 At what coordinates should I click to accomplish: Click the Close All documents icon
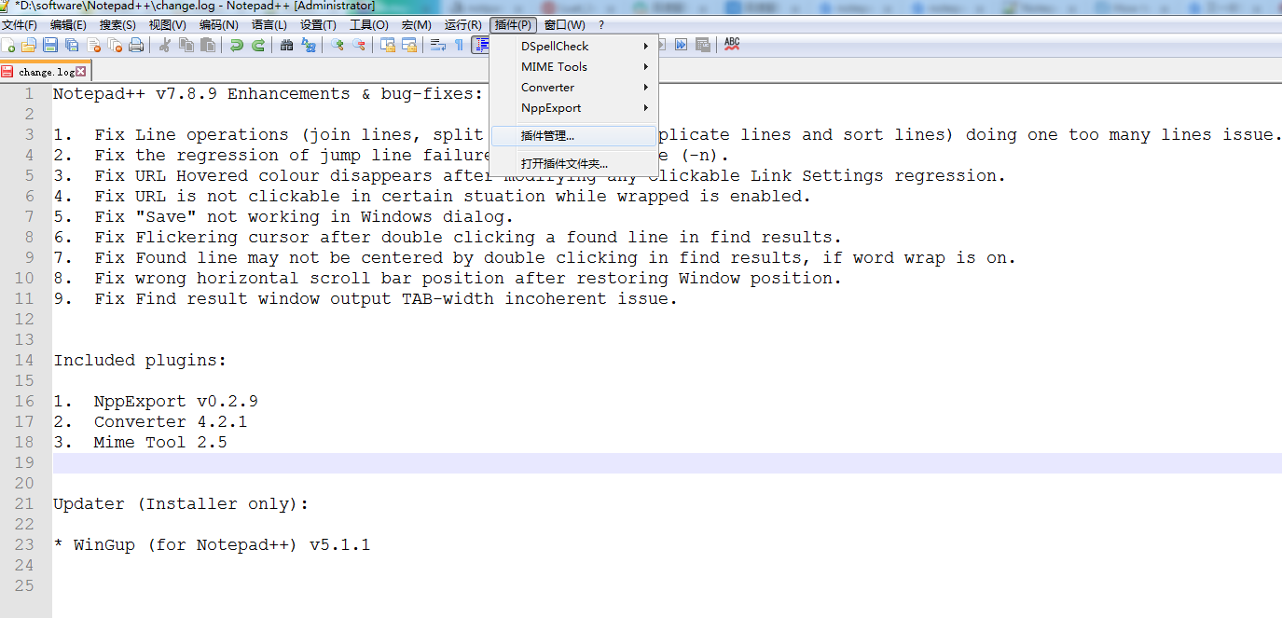tap(115, 45)
